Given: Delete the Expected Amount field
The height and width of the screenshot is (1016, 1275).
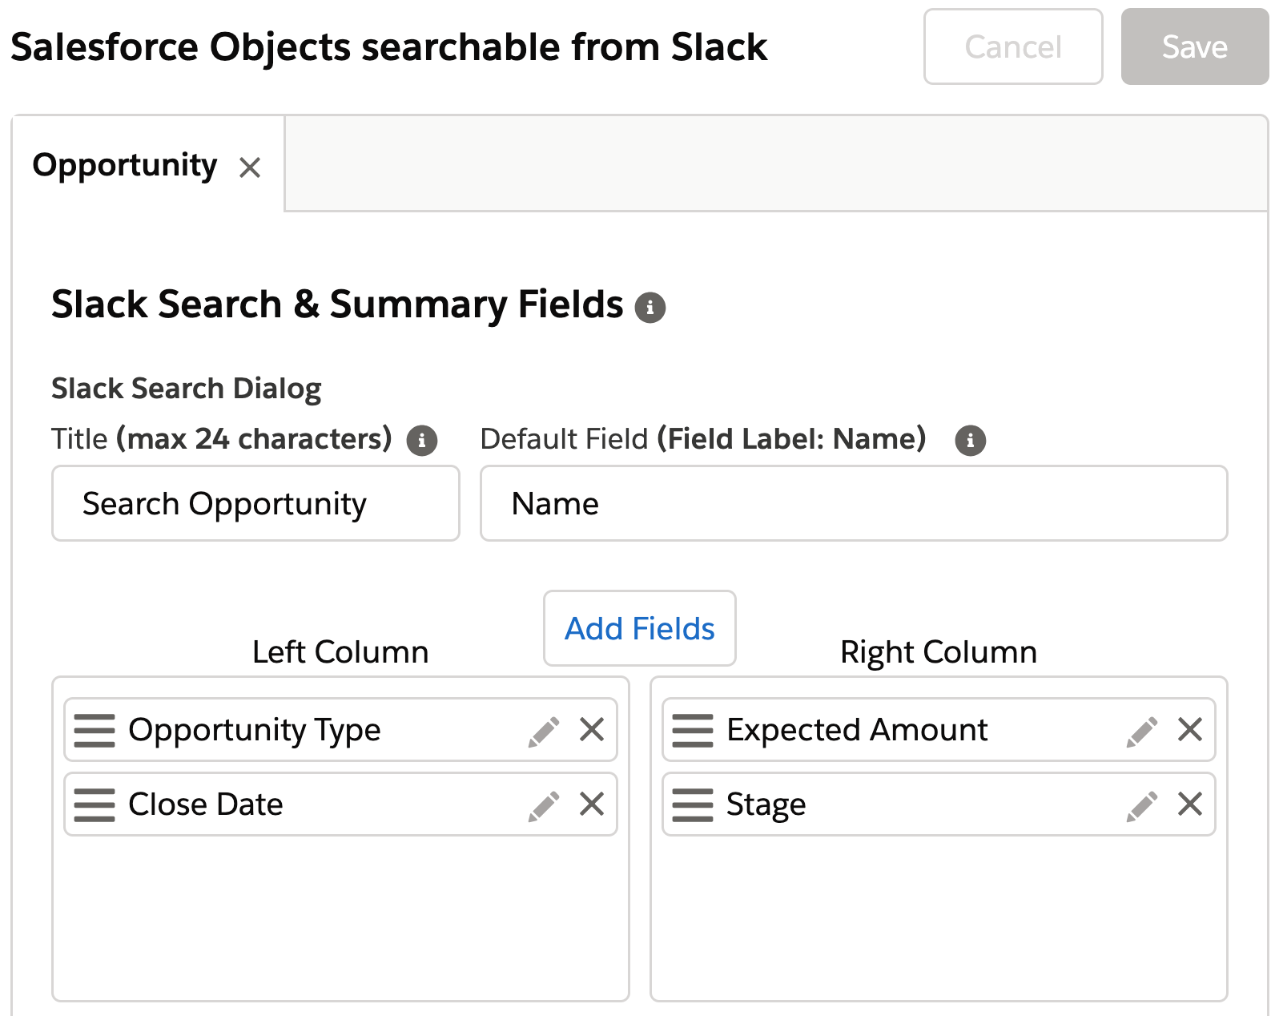Looking at the screenshot, I should pos(1190,730).
